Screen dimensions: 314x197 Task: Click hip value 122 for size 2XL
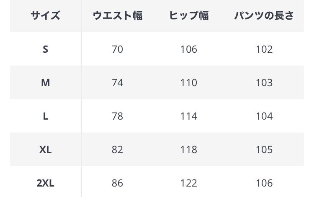(189, 183)
